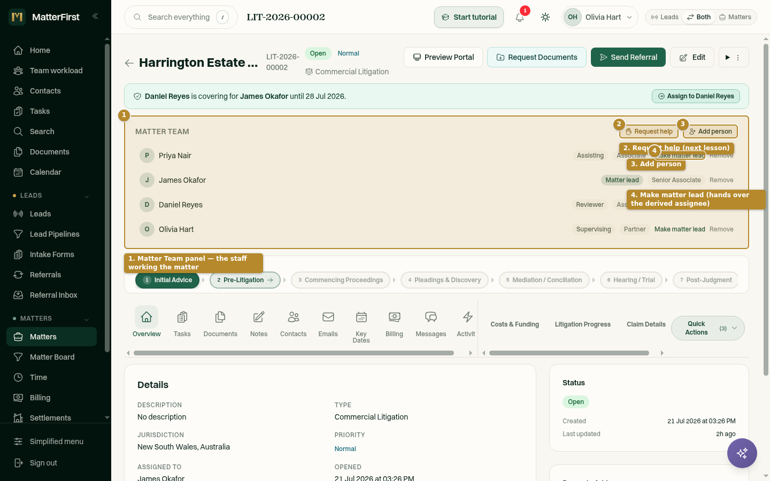Select Mediation / Conciliation stage
The height and width of the screenshot is (481, 770).
pyautogui.click(x=544, y=280)
